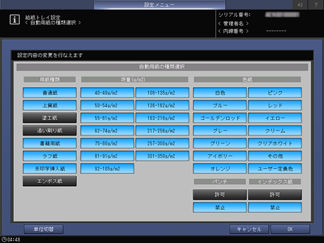
Task: Click the キャンセル button
Action: tap(249, 229)
